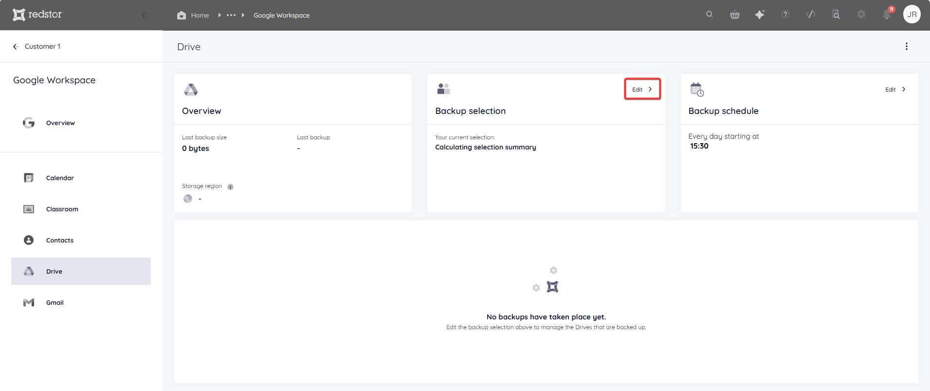Open the notifications bell
Screen dimensions: 930x391
click(x=887, y=15)
